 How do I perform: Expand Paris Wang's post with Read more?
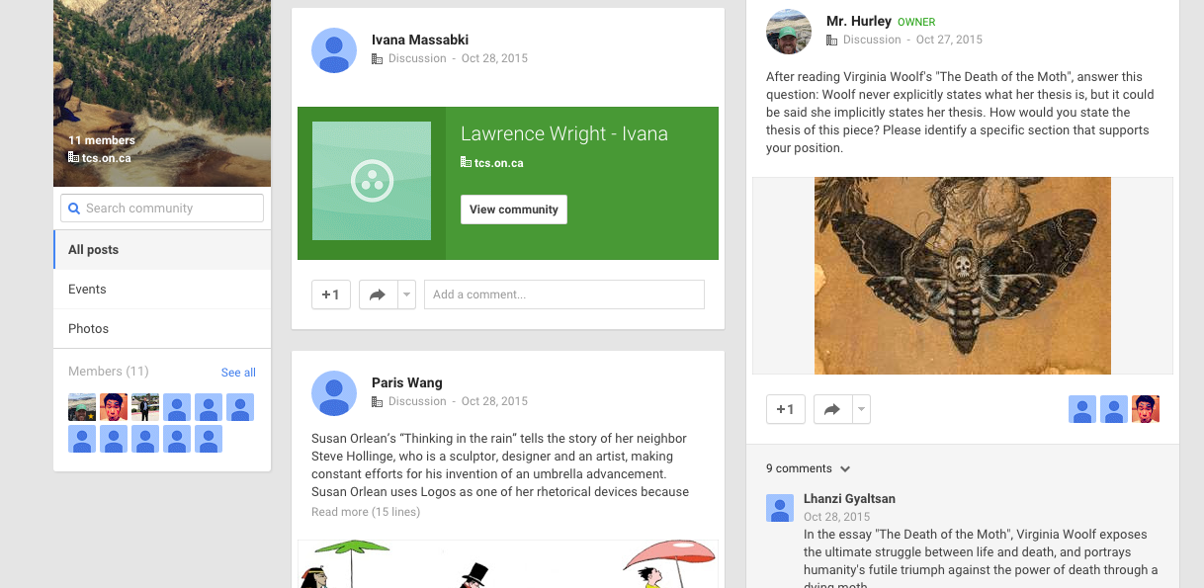click(366, 512)
